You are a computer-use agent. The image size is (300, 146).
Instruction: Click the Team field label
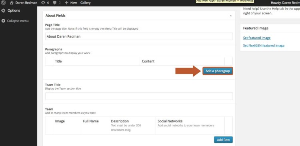tap(49, 109)
